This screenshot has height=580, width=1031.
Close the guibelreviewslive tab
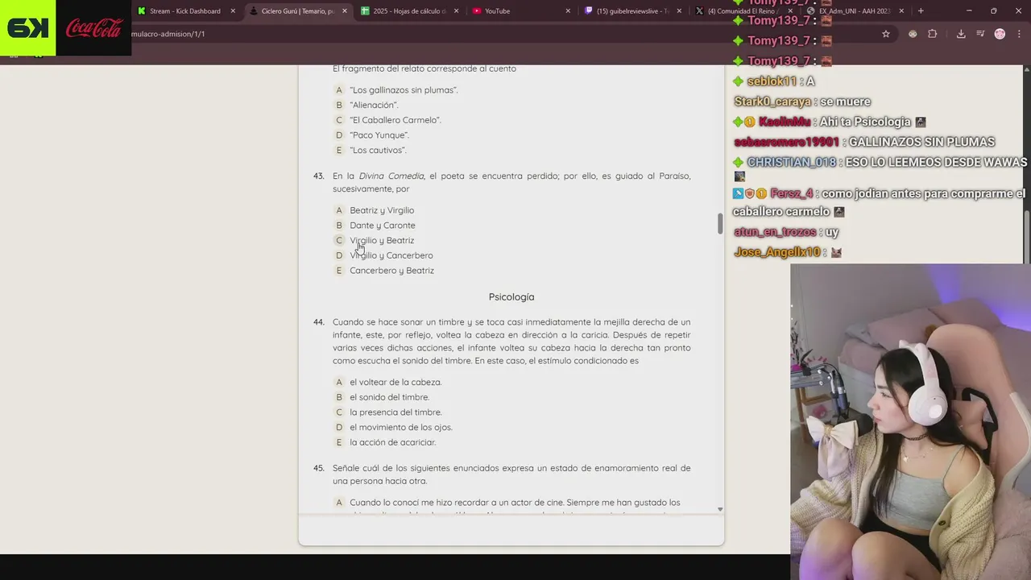(x=679, y=11)
